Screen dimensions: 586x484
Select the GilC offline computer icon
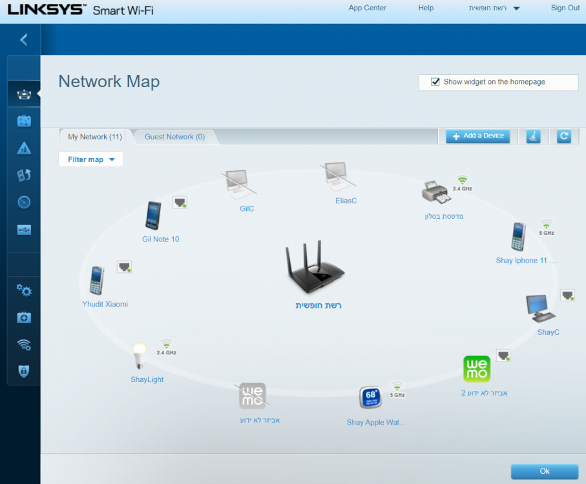(238, 184)
